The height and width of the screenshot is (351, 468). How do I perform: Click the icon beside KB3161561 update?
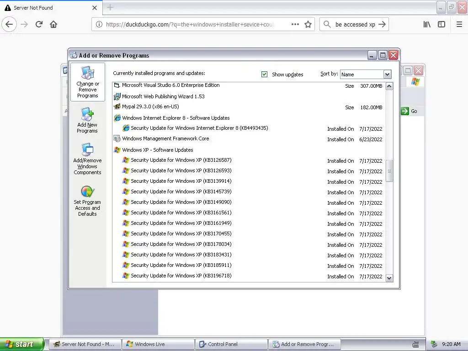click(x=126, y=213)
